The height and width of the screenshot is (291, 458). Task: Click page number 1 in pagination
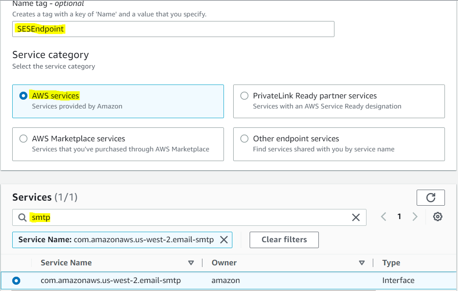click(x=399, y=217)
